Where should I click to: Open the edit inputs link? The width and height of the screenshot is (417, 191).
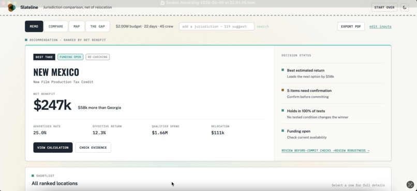pos(380,26)
